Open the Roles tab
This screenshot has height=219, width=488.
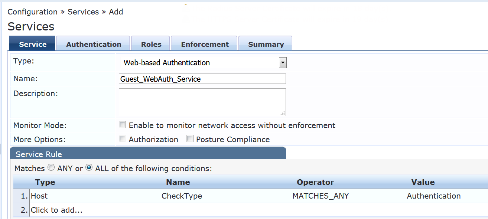coord(151,44)
